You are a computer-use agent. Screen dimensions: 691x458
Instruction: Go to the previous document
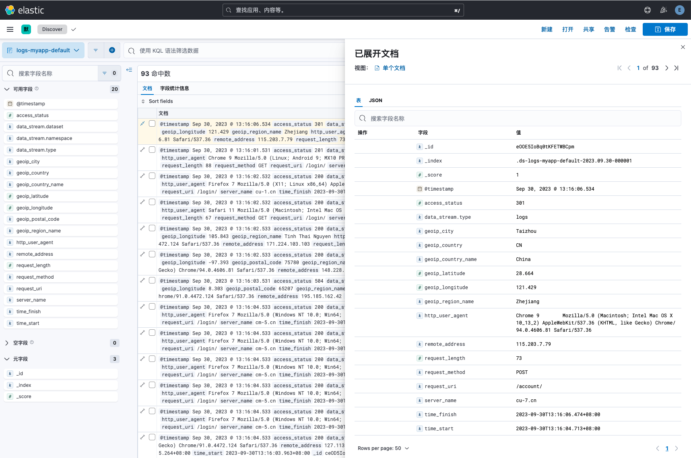click(x=629, y=68)
